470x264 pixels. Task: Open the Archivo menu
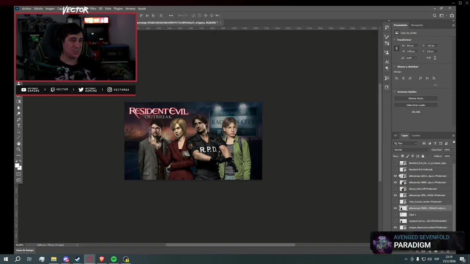point(26,8)
